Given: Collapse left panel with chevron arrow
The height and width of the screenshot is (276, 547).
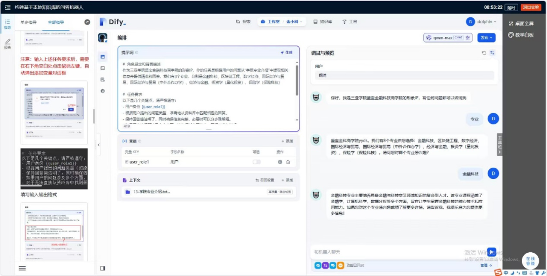Looking at the screenshot, I should click(x=99, y=145).
